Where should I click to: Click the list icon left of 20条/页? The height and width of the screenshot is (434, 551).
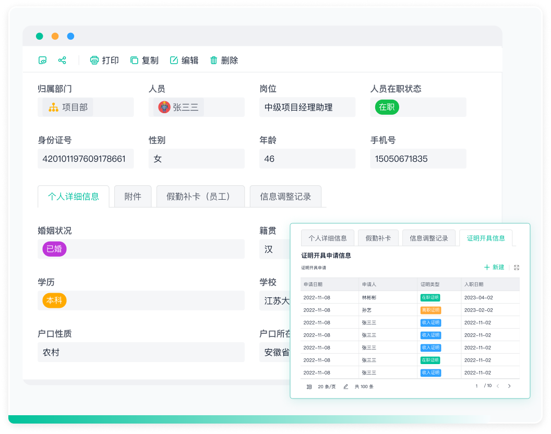309,386
